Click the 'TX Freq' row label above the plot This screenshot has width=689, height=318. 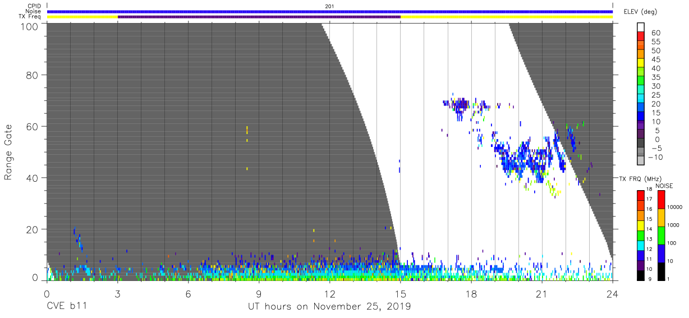[30, 16]
